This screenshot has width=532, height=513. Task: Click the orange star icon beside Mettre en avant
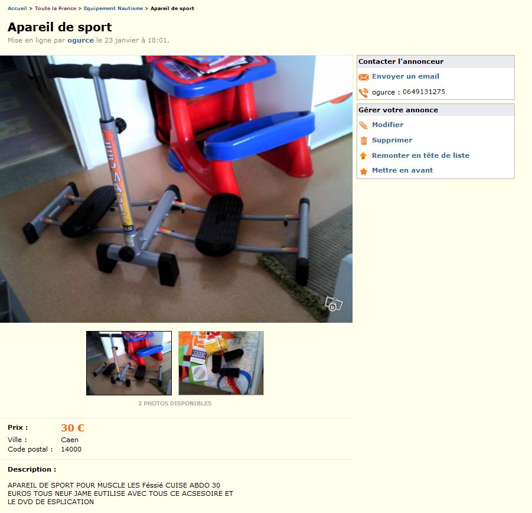point(363,171)
